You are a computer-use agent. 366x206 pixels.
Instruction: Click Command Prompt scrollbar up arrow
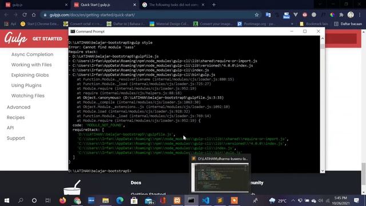click(323, 38)
